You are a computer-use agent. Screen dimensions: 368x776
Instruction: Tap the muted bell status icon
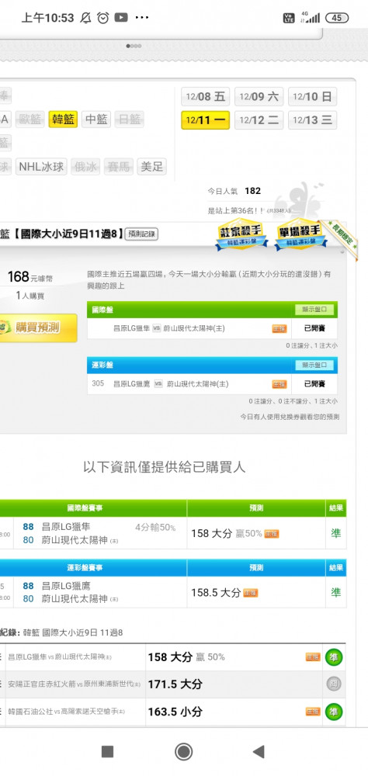(85, 18)
